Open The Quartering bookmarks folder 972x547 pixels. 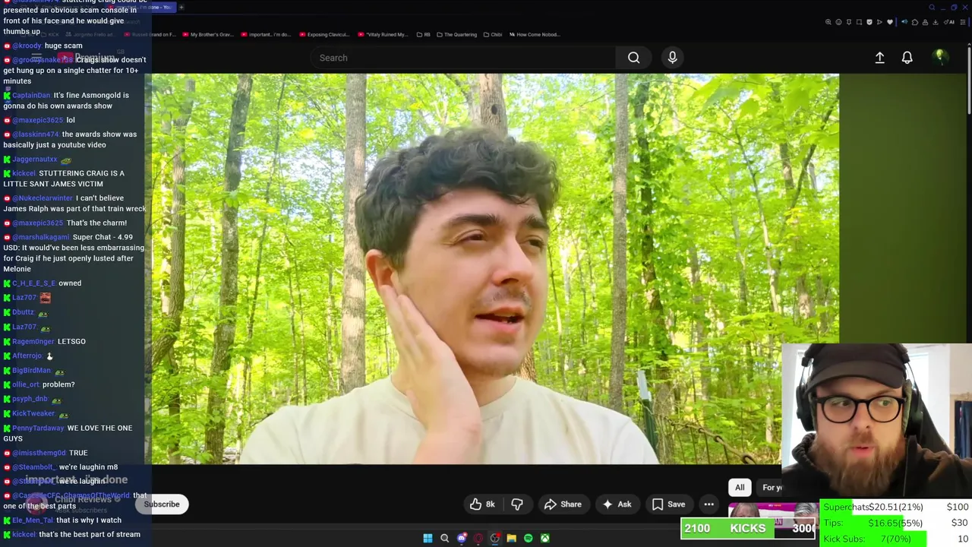(x=456, y=34)
